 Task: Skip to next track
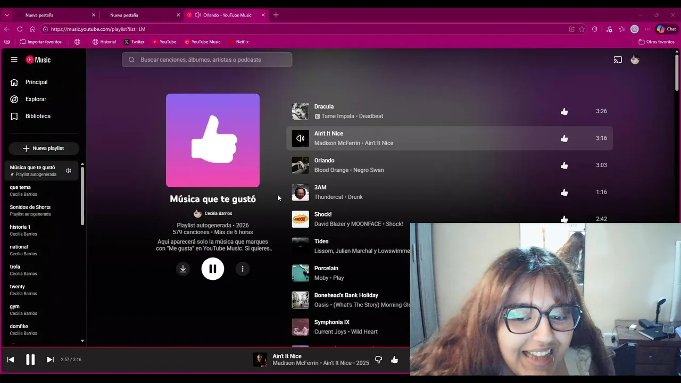coord(50,360)
